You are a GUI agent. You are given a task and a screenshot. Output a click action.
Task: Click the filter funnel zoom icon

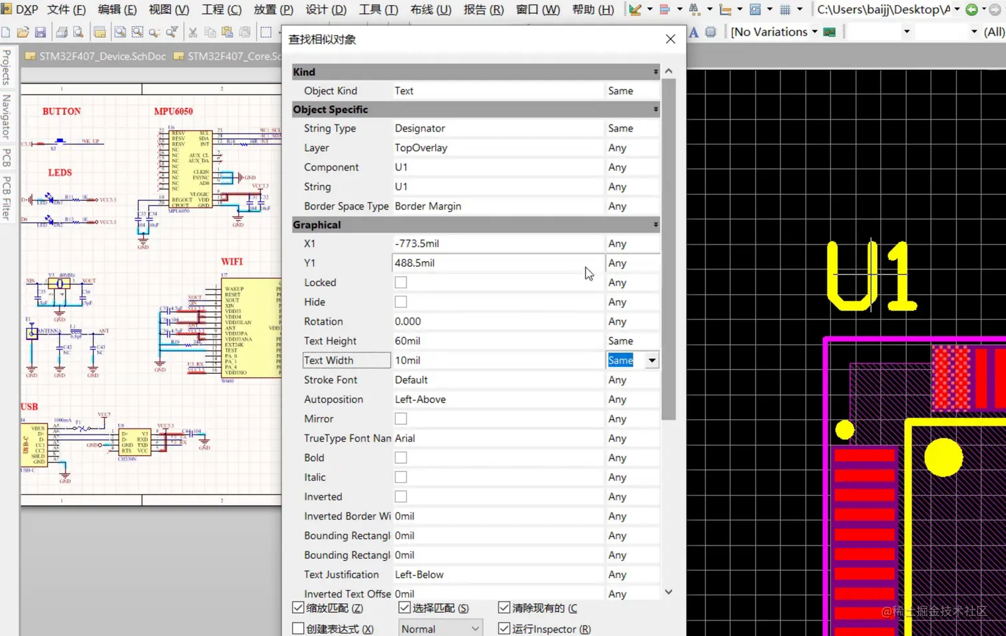[172, 32]
